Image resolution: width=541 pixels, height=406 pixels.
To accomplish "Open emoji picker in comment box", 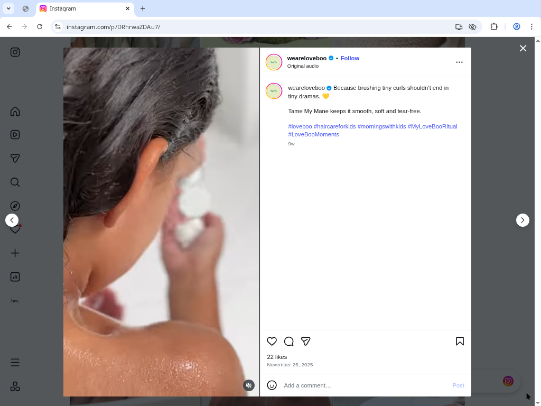I will (272, 385).
